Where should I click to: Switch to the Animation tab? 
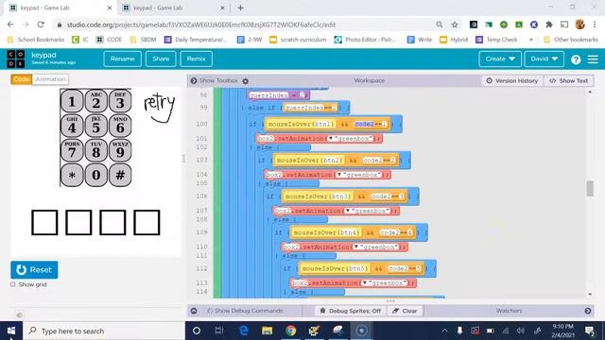(50, 79)
